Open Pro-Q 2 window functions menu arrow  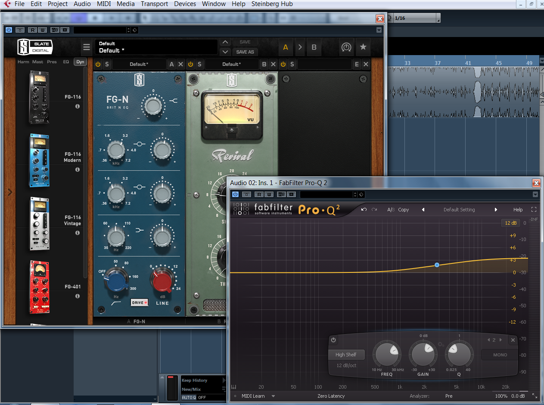coord(535,195)
